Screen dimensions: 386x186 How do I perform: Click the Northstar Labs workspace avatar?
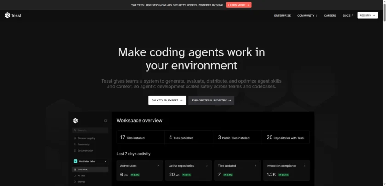click(75, 161)
